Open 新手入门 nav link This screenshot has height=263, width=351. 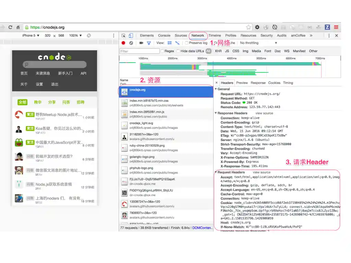coord(65,73)
